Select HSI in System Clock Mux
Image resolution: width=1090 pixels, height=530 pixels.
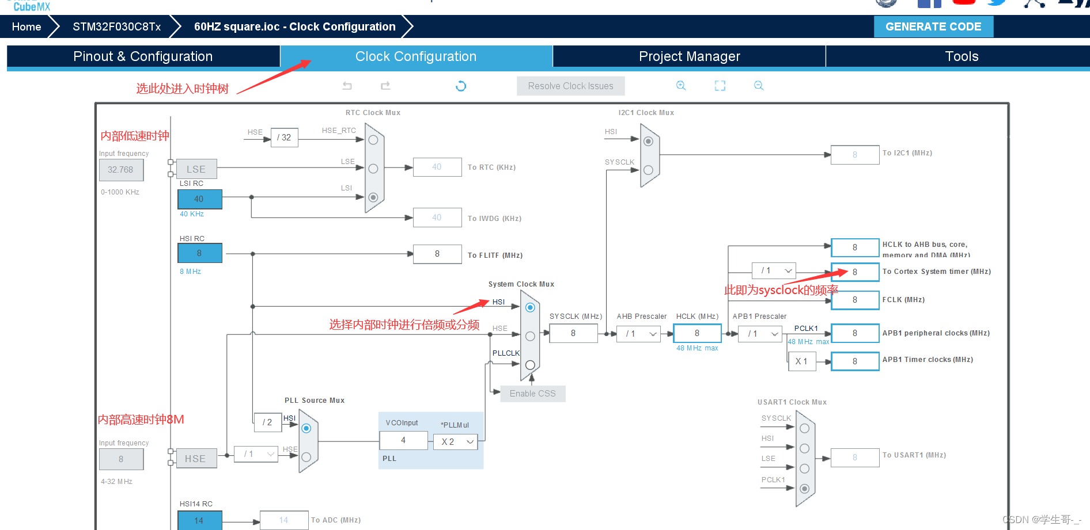click(x=530, y=307)
